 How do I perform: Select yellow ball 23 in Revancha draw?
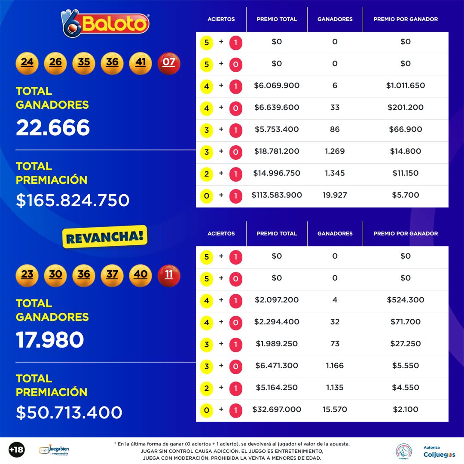[27, 275]
